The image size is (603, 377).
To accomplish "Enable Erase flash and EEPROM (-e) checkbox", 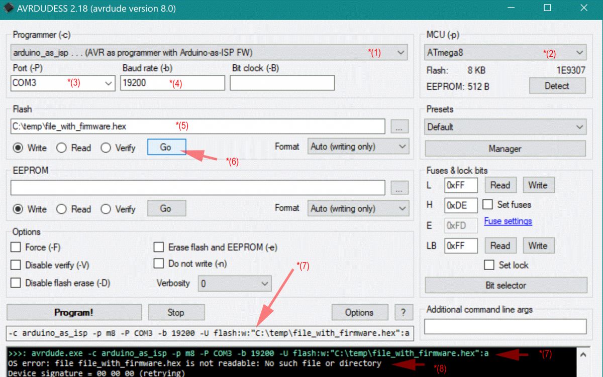I will coord(159,247).
